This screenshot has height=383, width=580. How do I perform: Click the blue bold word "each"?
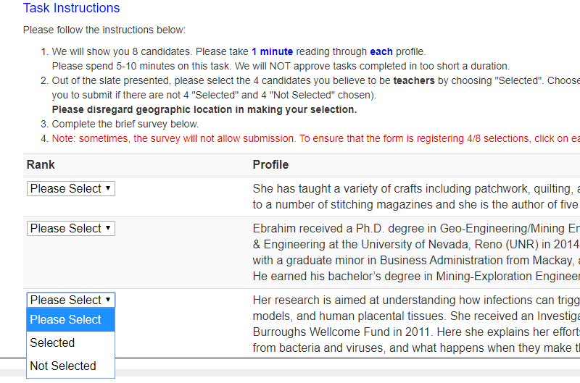coord(381,51)
